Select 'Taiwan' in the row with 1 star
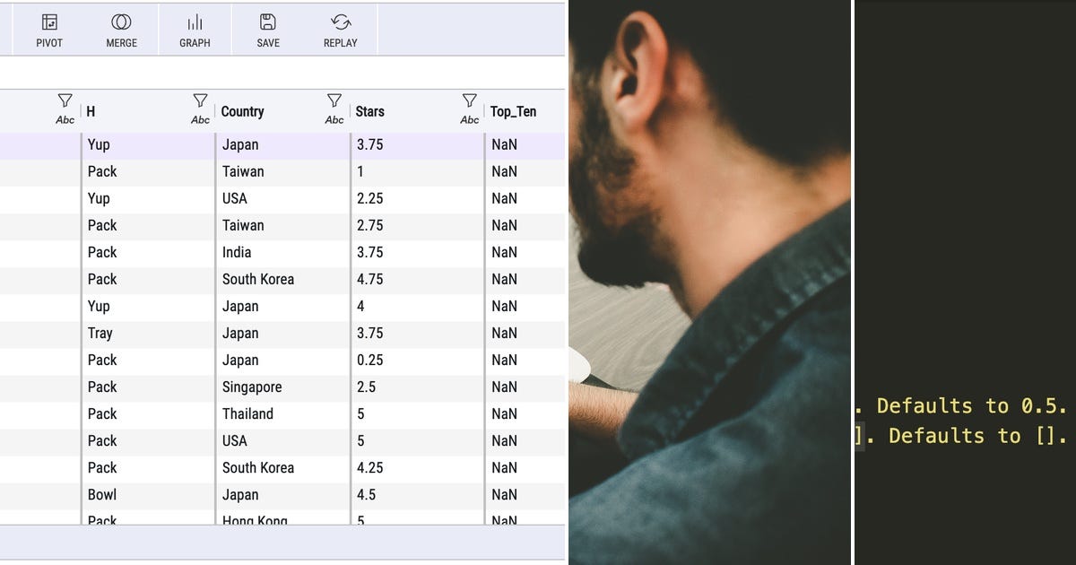1076x565 pixels. coord(243,171)
